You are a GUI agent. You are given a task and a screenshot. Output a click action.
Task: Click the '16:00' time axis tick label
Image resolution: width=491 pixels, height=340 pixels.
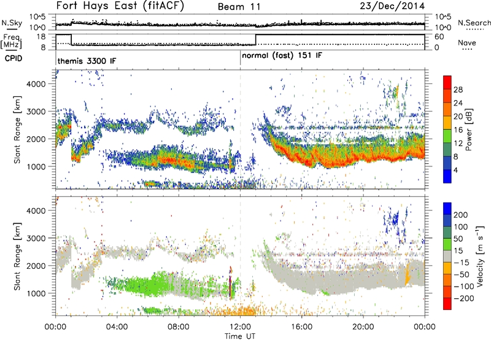pos(302,327)
